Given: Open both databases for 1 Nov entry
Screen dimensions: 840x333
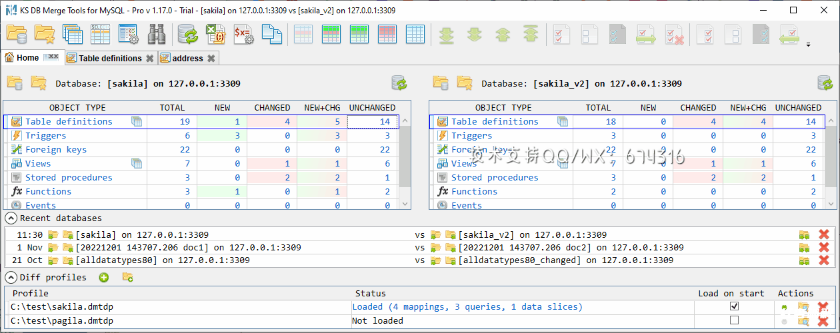Looking at the screenshot, I should click(805, 247).
